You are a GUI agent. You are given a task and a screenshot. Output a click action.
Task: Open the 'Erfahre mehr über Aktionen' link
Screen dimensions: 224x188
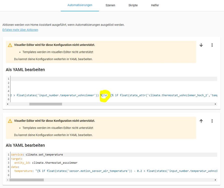[20, 30]
